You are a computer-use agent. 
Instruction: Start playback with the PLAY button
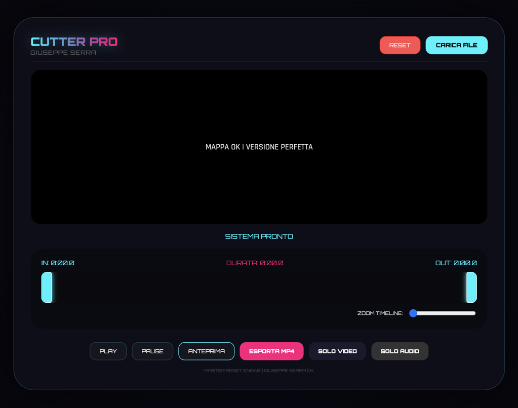coord(108,351)
